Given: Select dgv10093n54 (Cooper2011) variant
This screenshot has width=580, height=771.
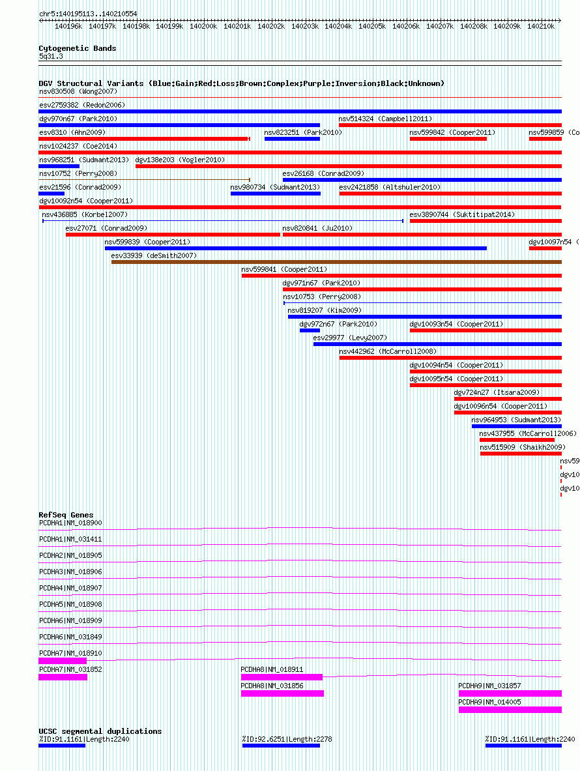Looking at the screenshot, I should pyautogui.click(x=485, y=331).
